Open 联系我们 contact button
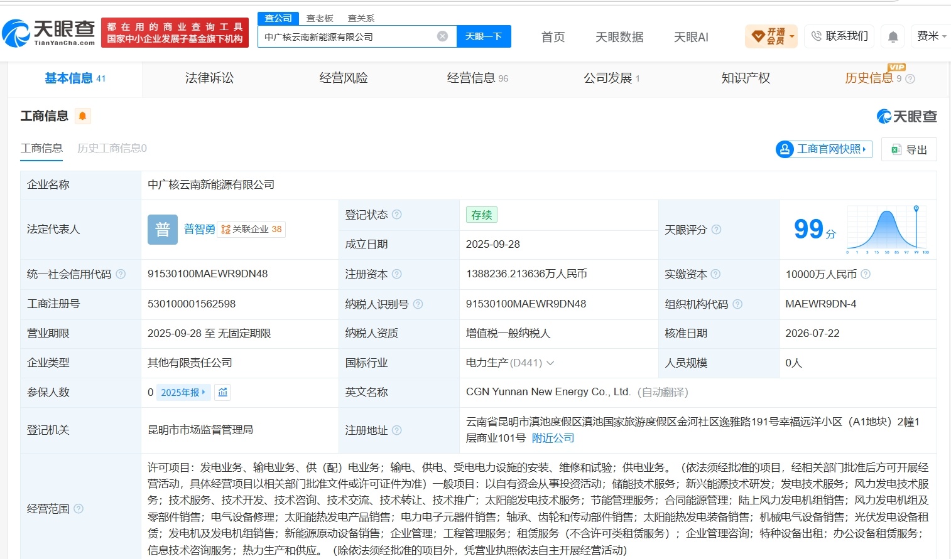Screen dimensions: 951x559 [x=839, y=36]
